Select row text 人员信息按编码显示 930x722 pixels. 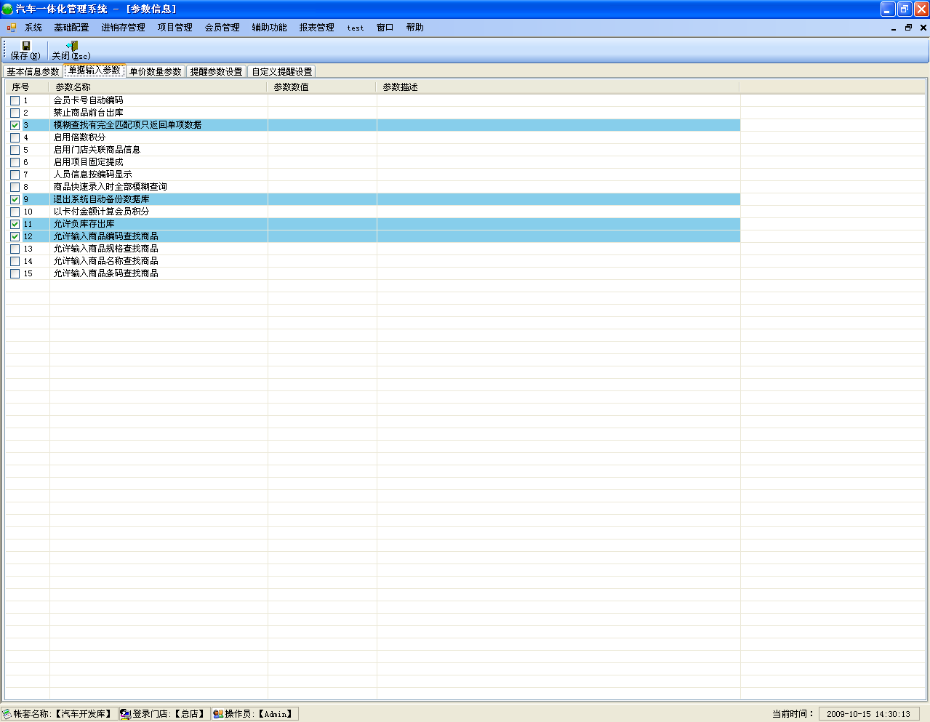click(92, 175)
